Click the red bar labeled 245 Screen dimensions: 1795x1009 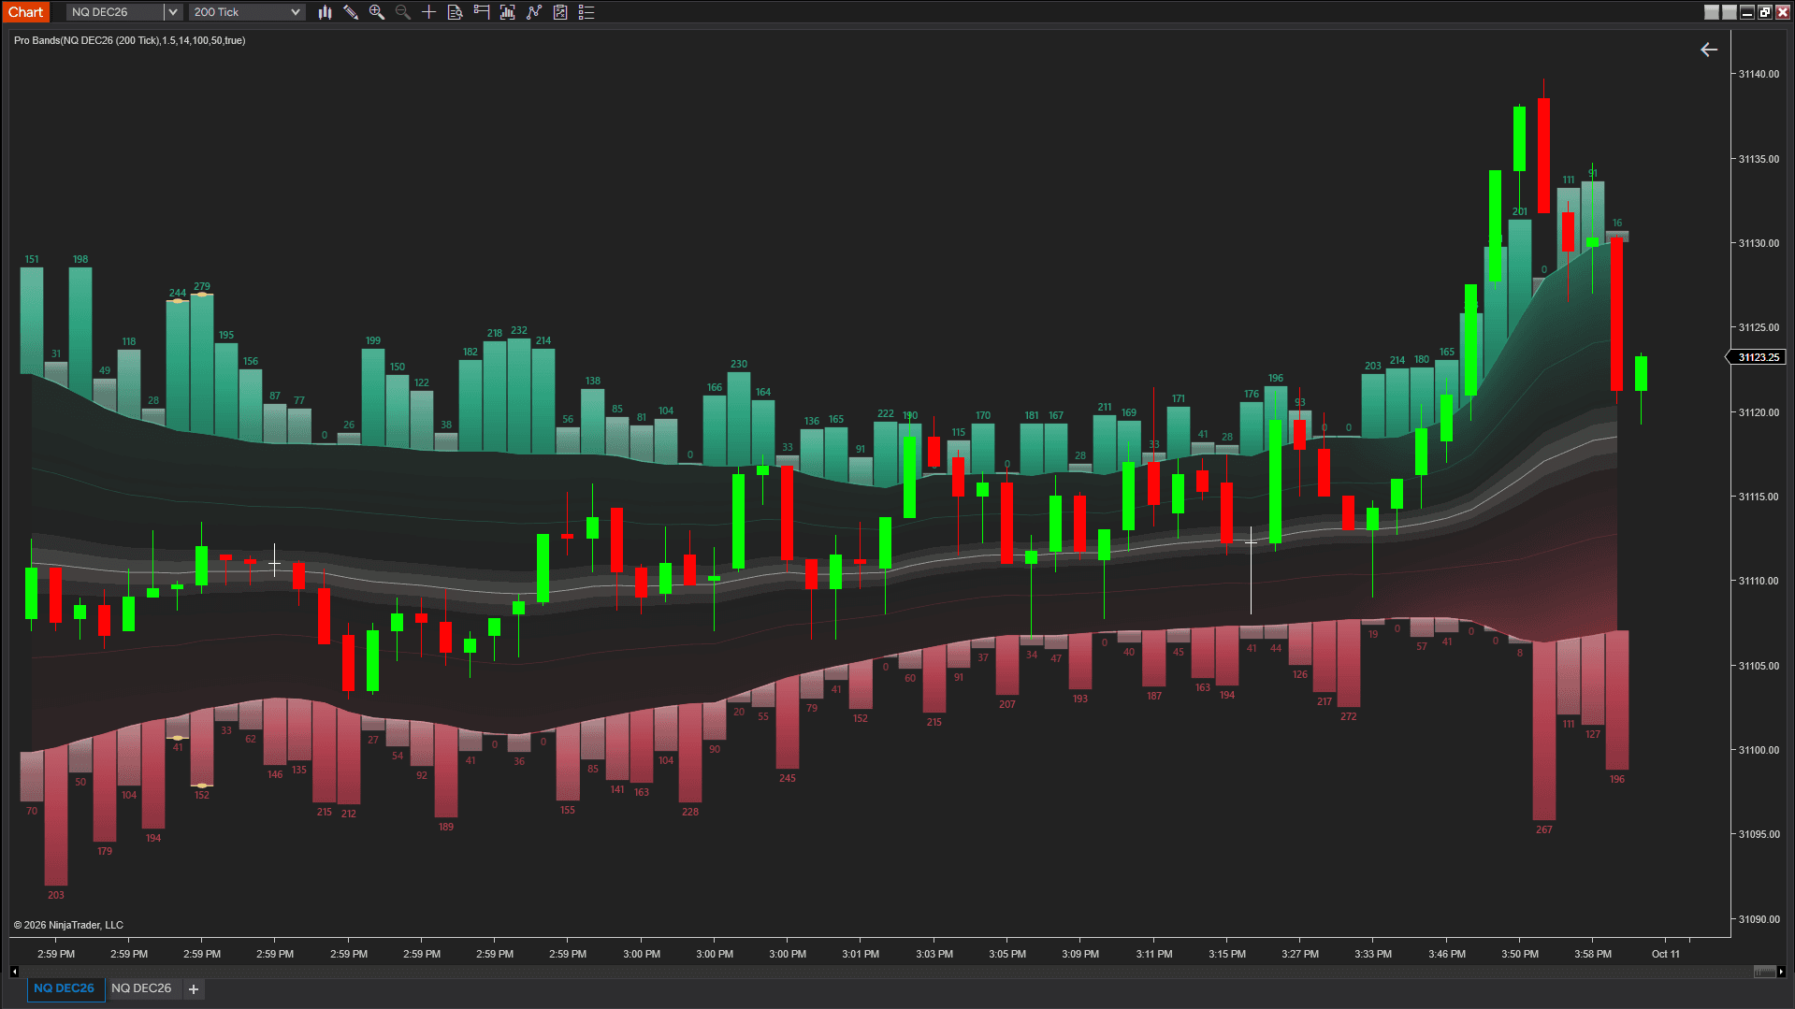tap(788, 723)
